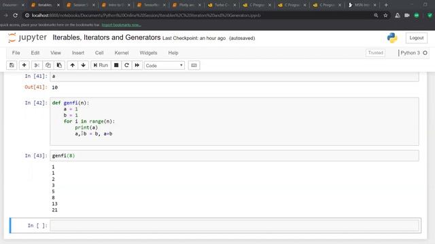The width and height of the screenshot is (435, 244).
Task: Open the Cell menu
Action: click(x=99, y=53)
